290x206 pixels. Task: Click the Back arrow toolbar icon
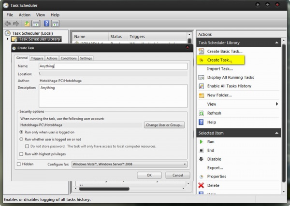tap(8, 23)
